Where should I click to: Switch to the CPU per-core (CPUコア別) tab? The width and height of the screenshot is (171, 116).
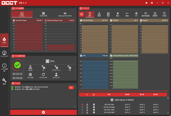click(x=43, y=14)
